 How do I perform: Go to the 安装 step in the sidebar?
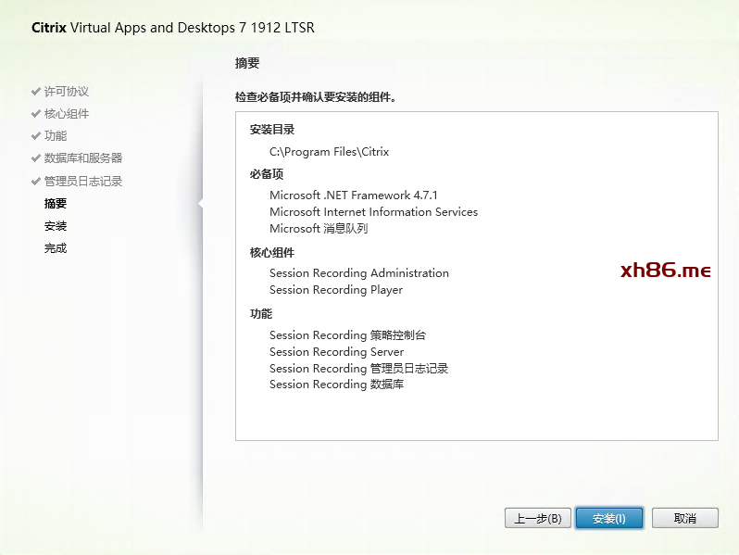(56, 226)
